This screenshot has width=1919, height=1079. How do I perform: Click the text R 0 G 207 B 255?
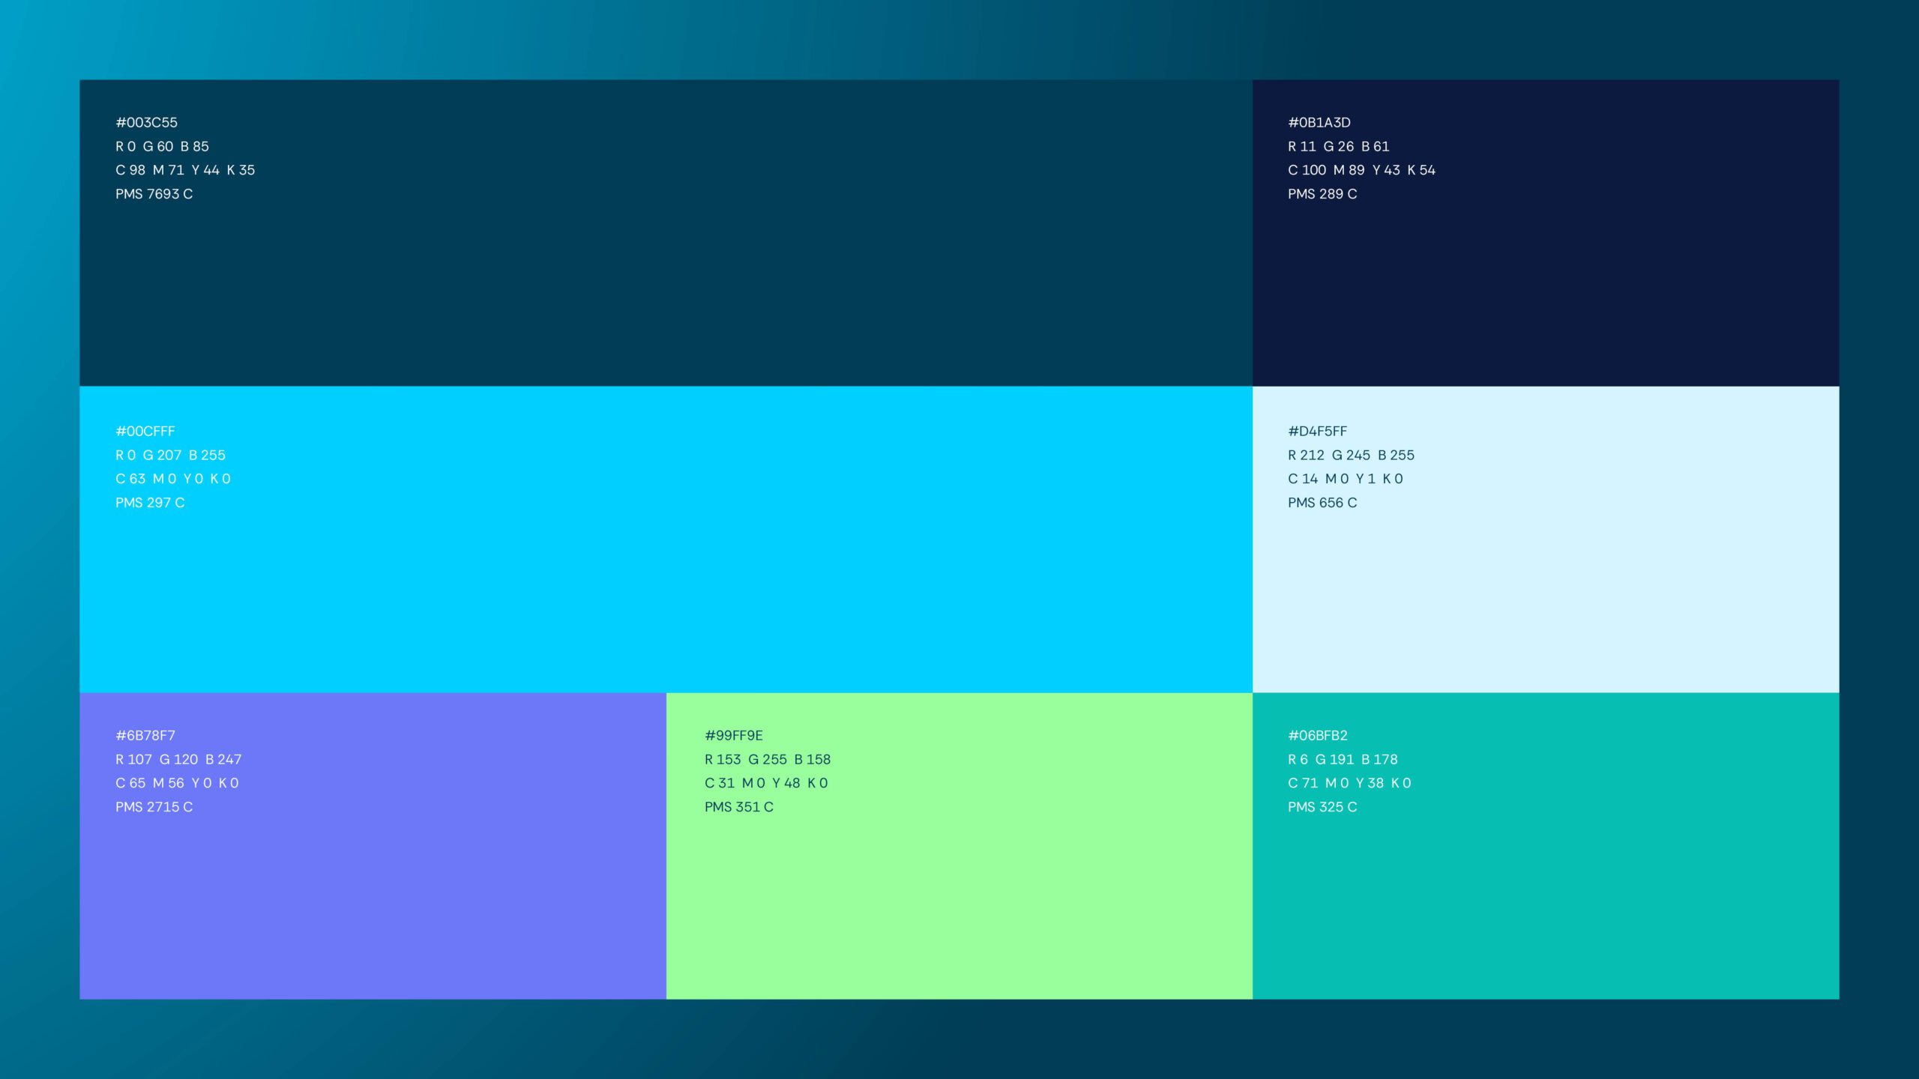pos(170,455)
